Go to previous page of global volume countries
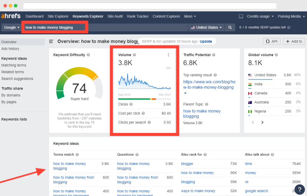The width and height of the screenshot is (307, 196). click(x=253, y=122)
